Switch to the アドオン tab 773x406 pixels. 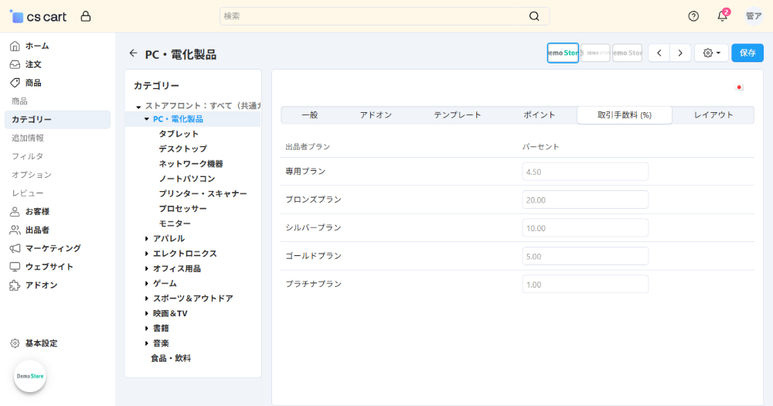point(376,115)
